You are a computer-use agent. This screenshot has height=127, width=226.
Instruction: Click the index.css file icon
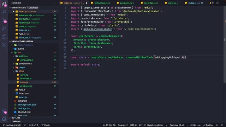coord(17,93)
